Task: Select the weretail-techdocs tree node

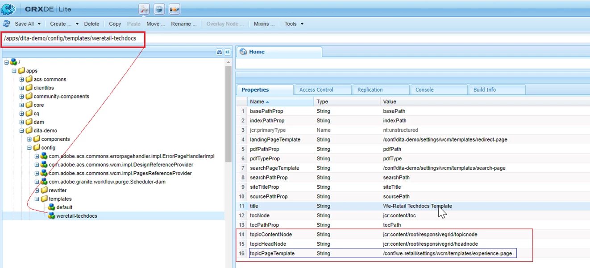Action: [x=77, y=216]
